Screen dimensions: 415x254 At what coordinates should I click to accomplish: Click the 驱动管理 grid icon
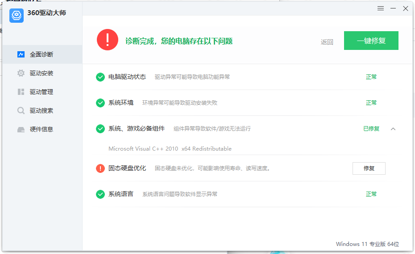point(21,92)
